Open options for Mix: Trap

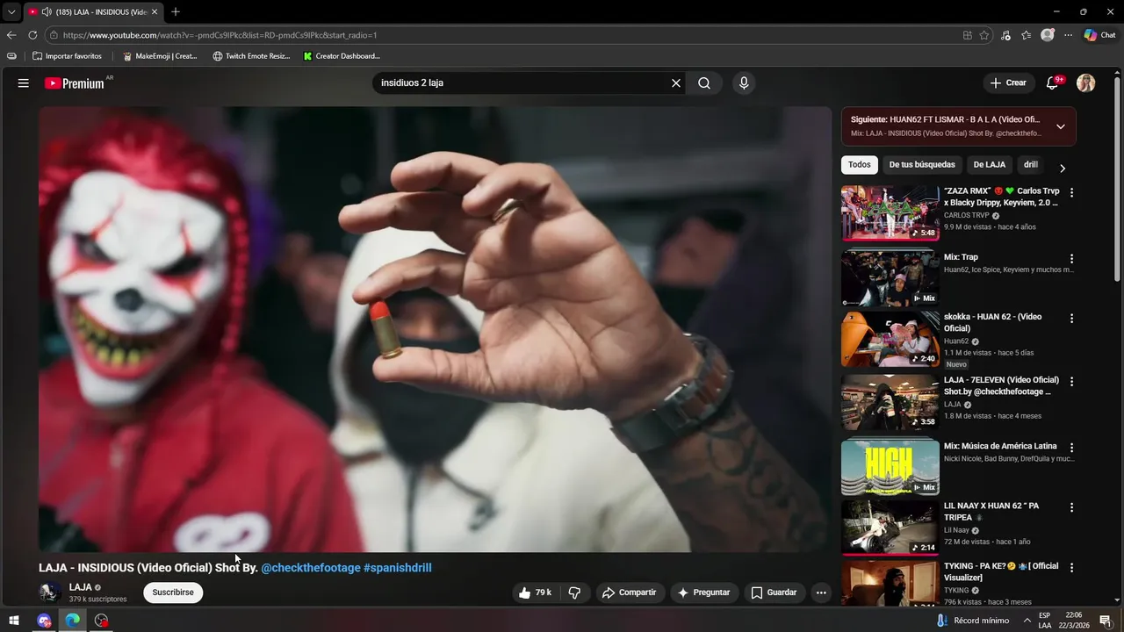[x=1071, y=259]
